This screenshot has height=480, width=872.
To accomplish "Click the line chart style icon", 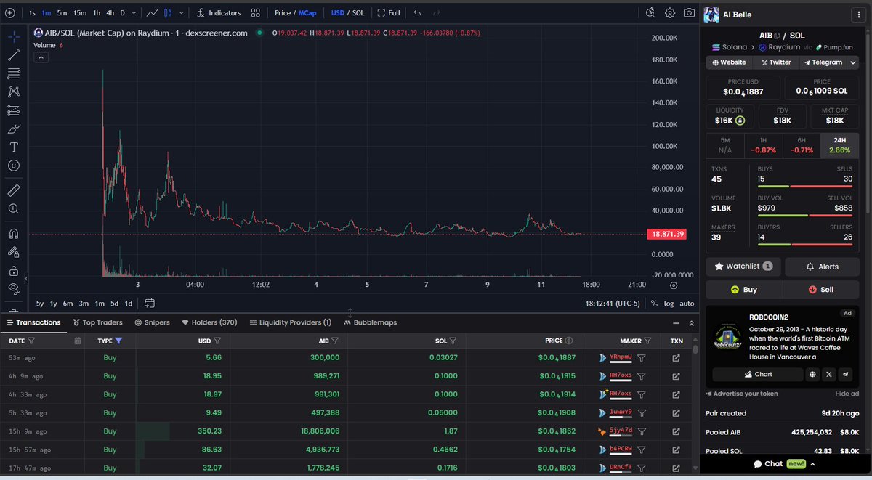I will pyautogui.click(x=153, y=13).
